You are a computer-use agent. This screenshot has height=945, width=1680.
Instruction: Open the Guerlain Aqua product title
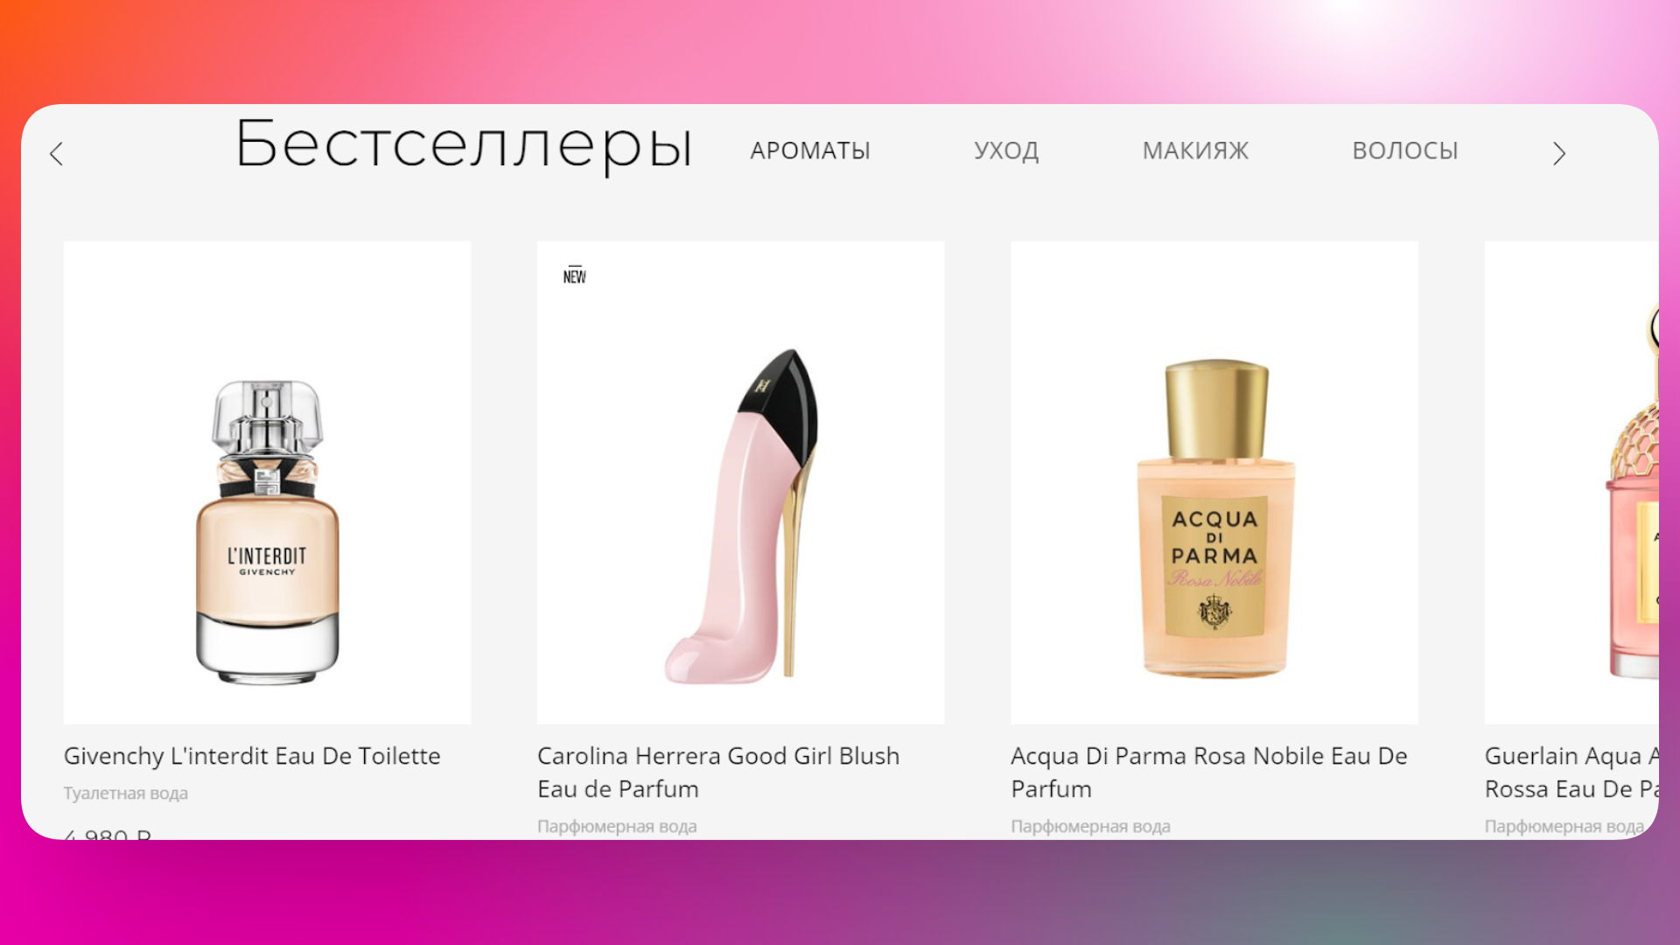(1571, 773)
